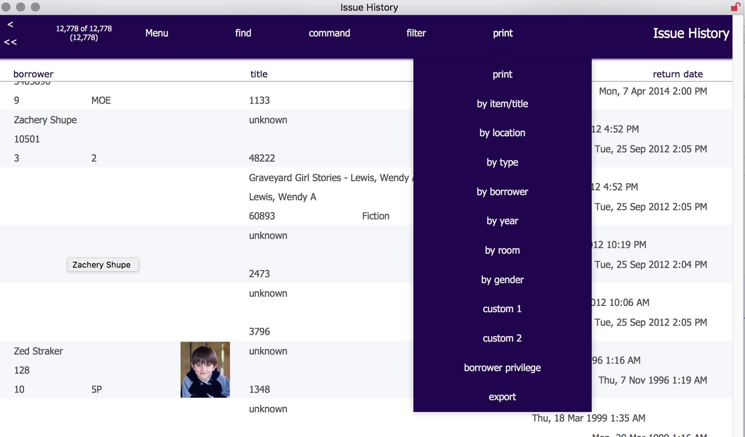The height and width of the screenshot is (437, 745).
Task: Open the Menu dropdown in toolbar
Action: [157, 33]
